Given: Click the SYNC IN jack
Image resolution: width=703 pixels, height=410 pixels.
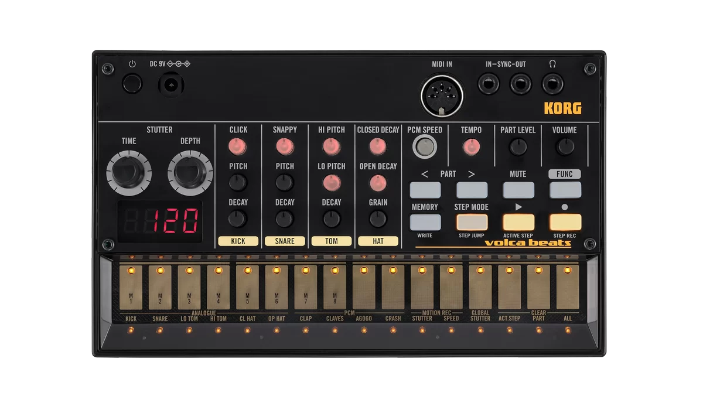Looking at the screenshot, I should (x=489, y=84).
